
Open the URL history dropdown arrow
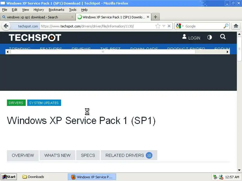164,26
